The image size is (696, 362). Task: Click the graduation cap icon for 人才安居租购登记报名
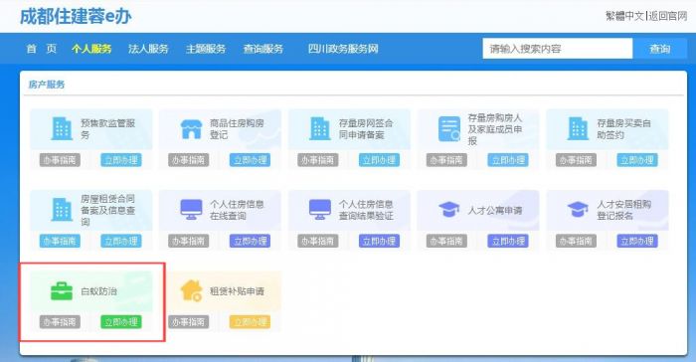pos(578,210)
